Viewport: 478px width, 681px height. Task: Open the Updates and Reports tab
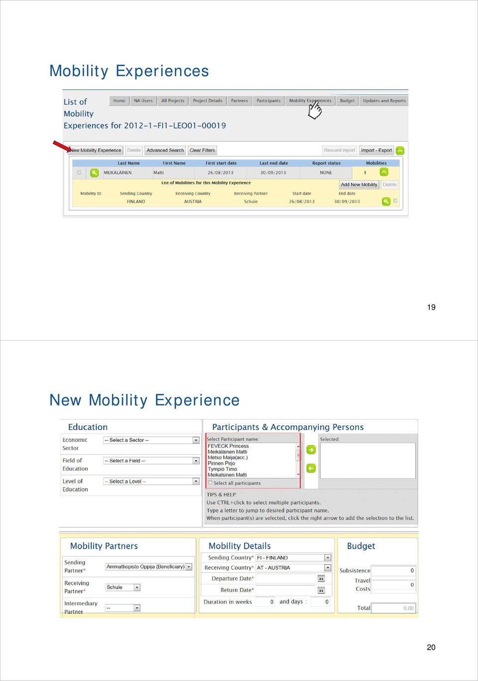(x=384, y=101)
